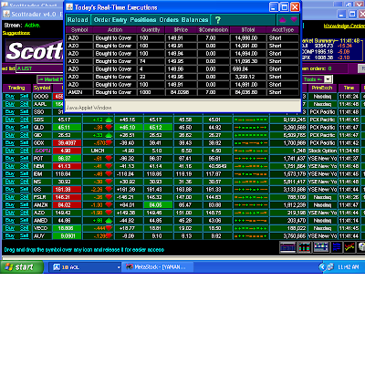Open the line chart dock icon
The image size is (365, 365).
coord(349,247)
